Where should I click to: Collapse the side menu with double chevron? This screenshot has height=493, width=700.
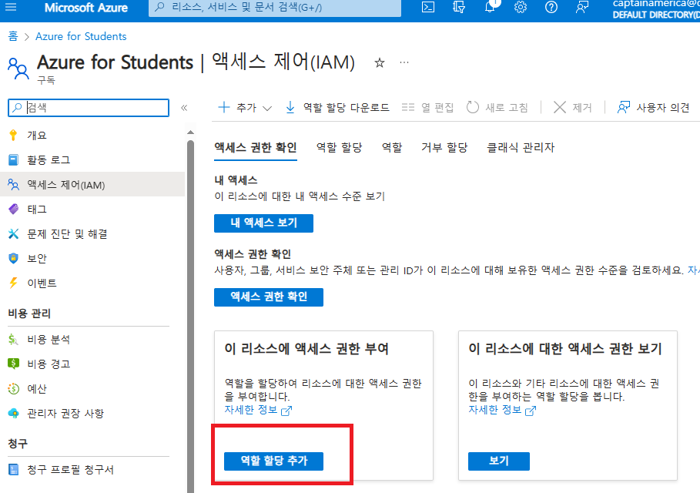click(x=184, y=108)
